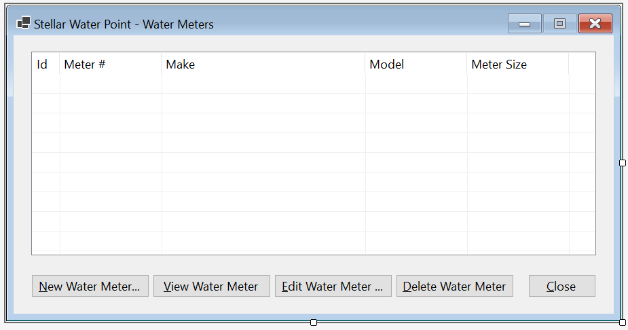628x330 pixels.
Task: Click the Delete Water Meter button
Action: [x=455, y=286]
